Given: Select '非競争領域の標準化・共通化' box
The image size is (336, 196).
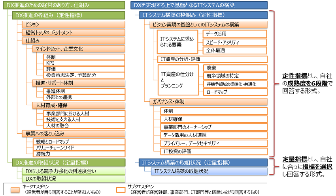Looking at the screenshot, I should coord(235,84).
